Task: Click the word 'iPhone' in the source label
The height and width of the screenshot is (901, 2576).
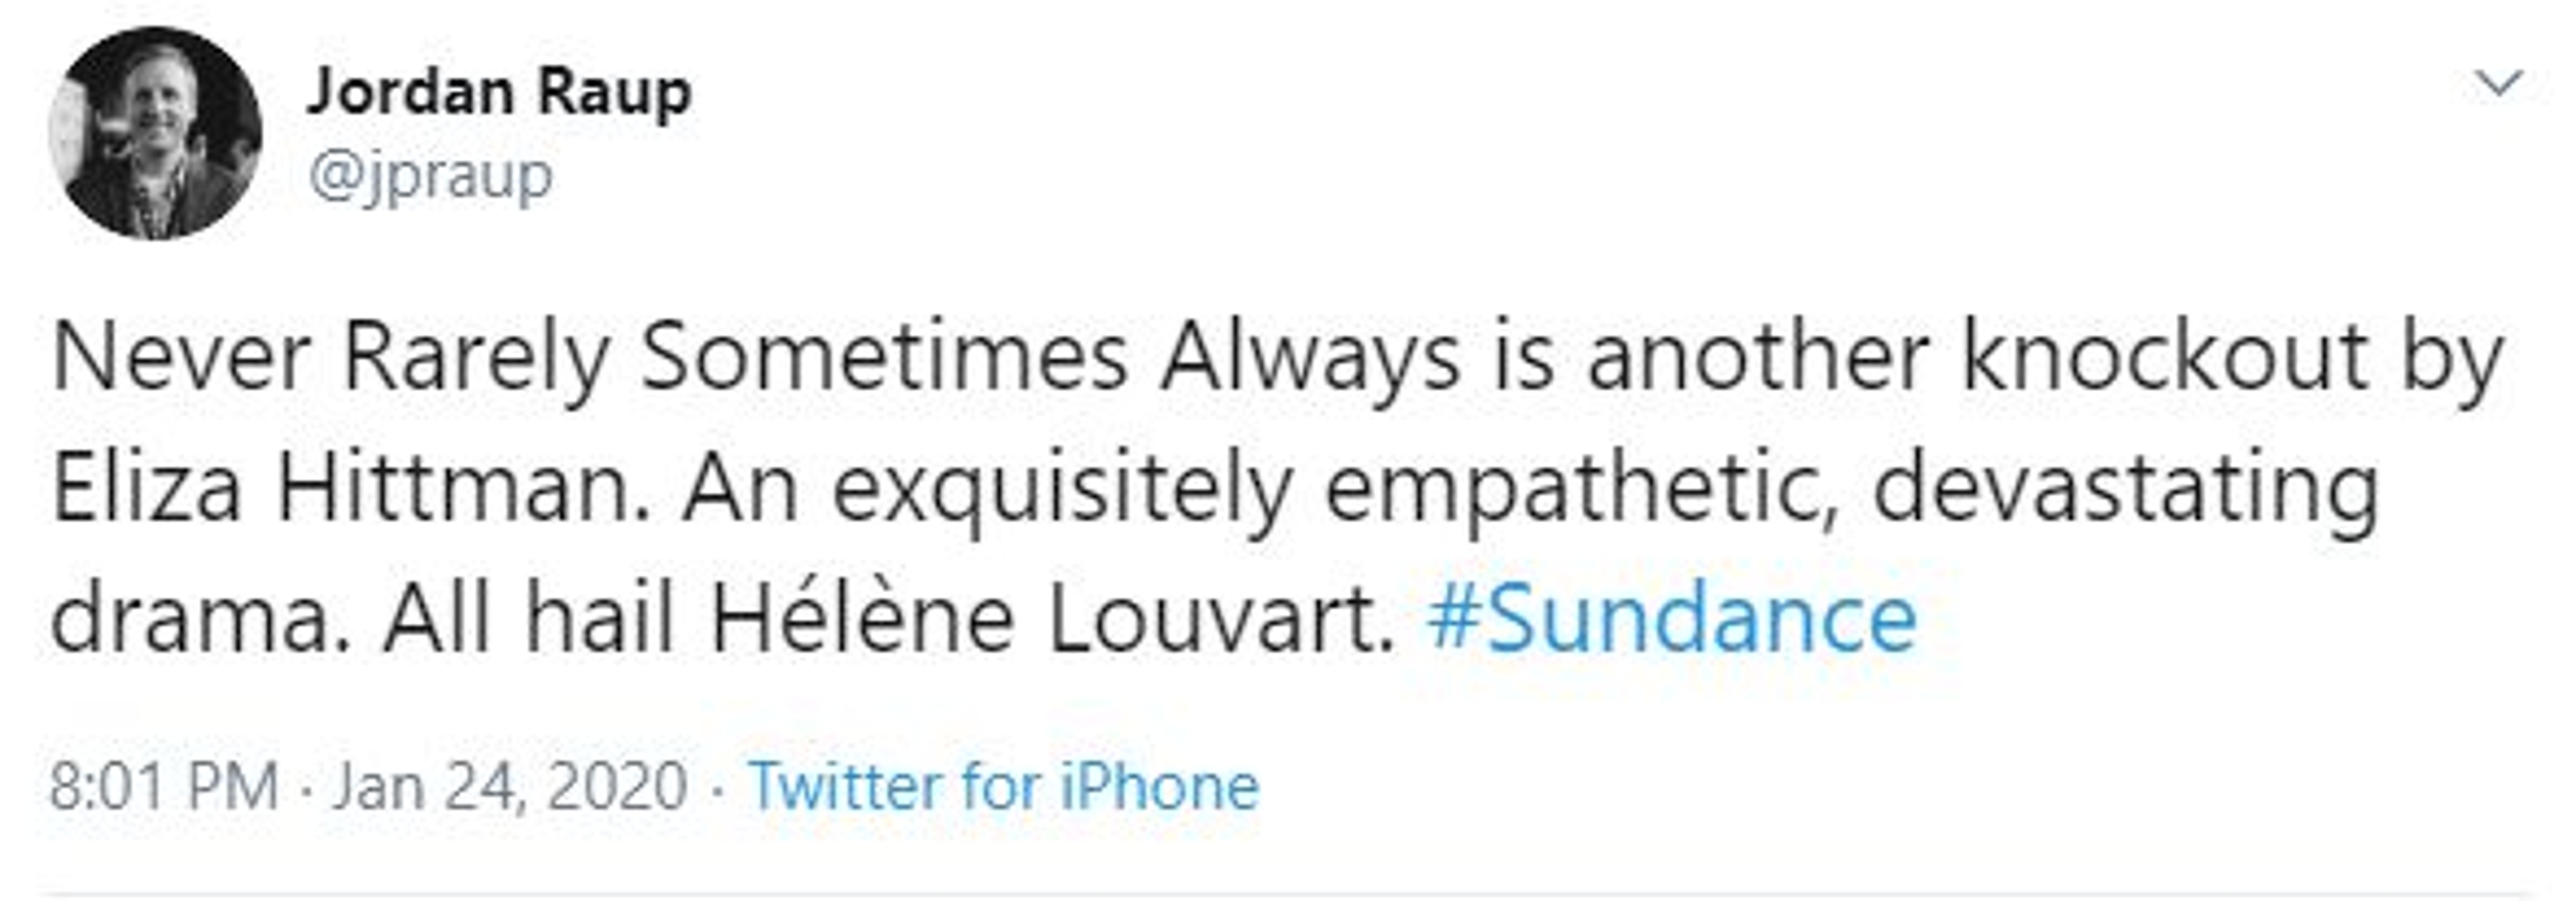Action: [1159, 786]
